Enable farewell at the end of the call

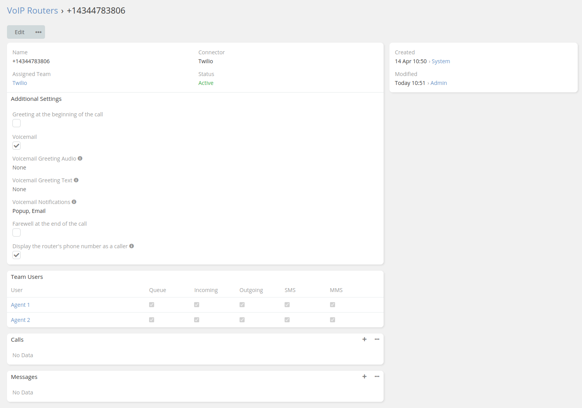click(x=16, y=232)
